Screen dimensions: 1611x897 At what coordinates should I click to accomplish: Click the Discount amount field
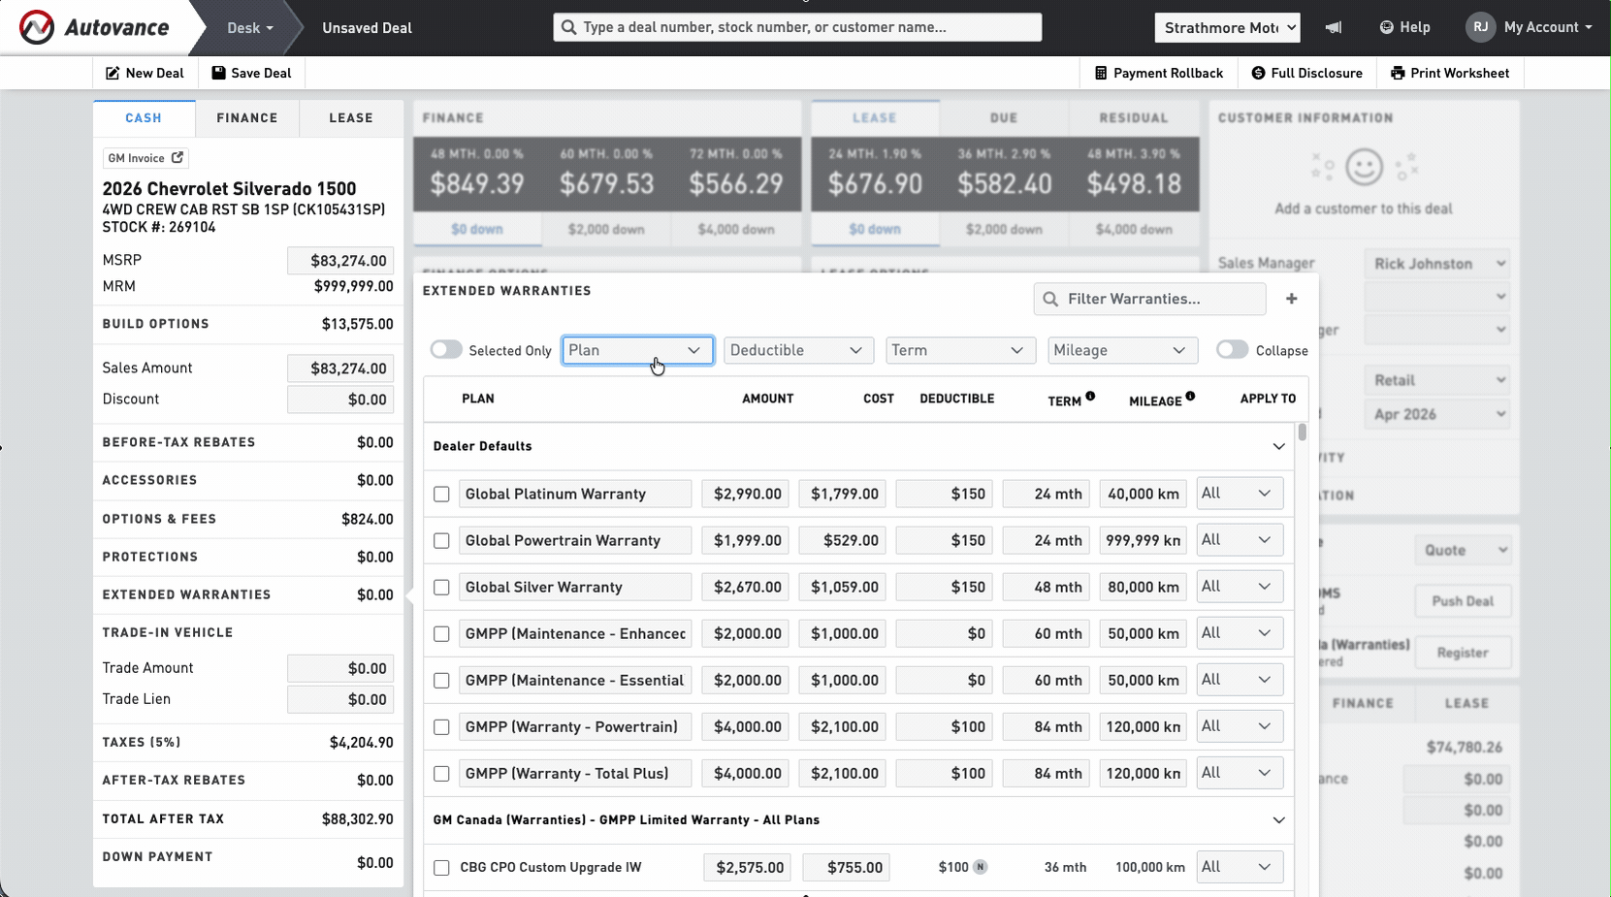340,400
